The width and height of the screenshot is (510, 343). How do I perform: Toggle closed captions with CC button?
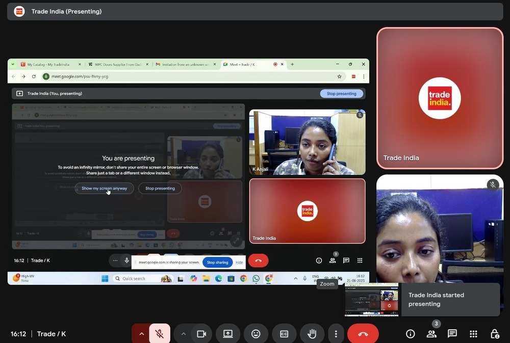pyautogui.click(x=284, y=334)
